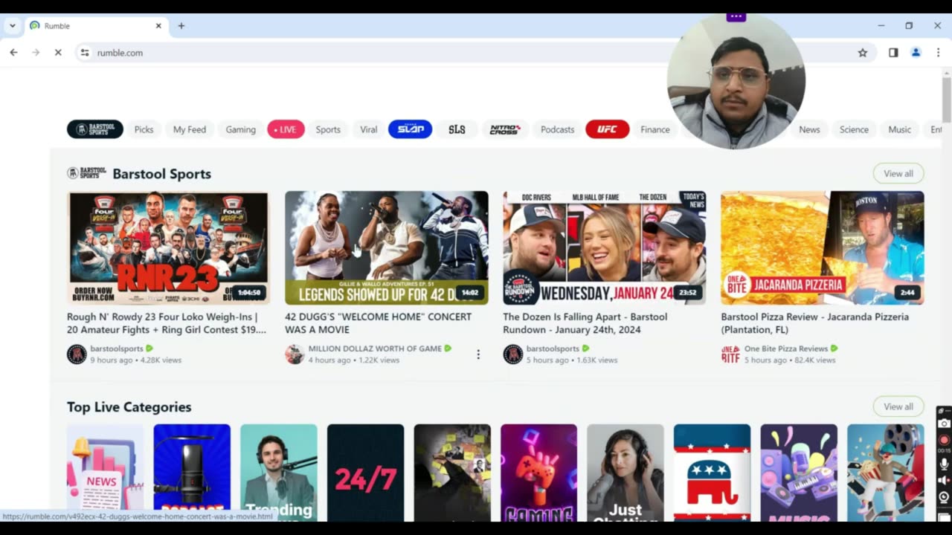Open the Music live category tile
952x535 pixels.
click(x=799, y=473)
